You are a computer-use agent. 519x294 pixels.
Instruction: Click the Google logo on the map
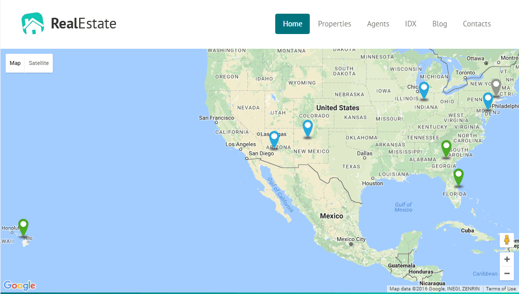pos(19,285)
